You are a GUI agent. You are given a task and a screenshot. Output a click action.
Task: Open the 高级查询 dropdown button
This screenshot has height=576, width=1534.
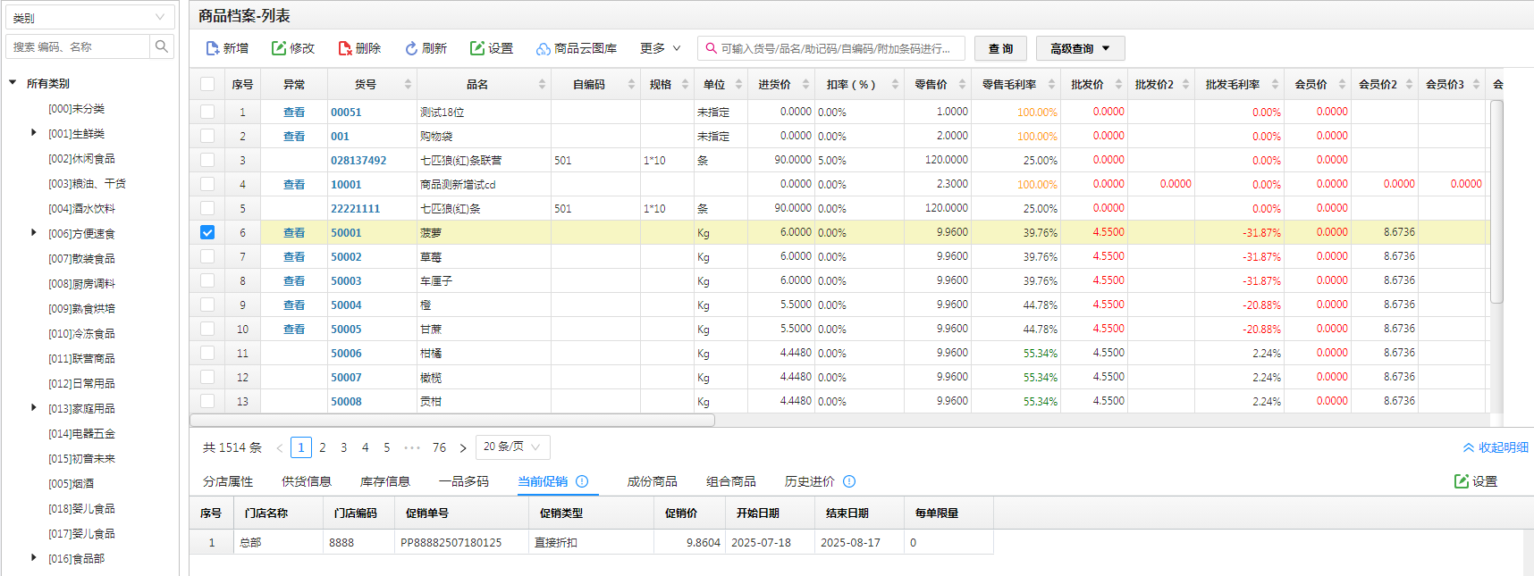coord(1080,48)
